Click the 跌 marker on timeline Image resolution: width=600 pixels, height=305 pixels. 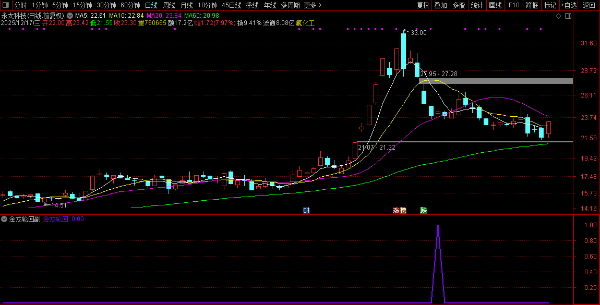pyautogui.click(x=424, y=211)
